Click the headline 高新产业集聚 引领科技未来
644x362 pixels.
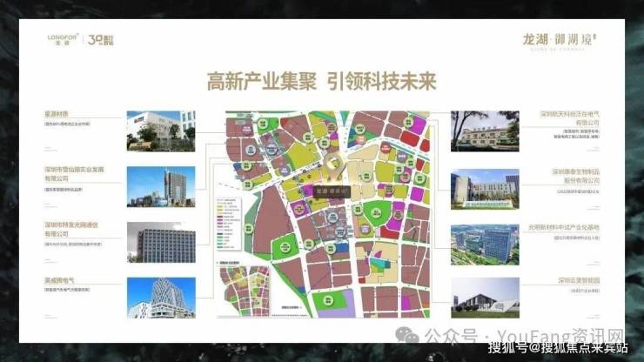tap(321, 83)
